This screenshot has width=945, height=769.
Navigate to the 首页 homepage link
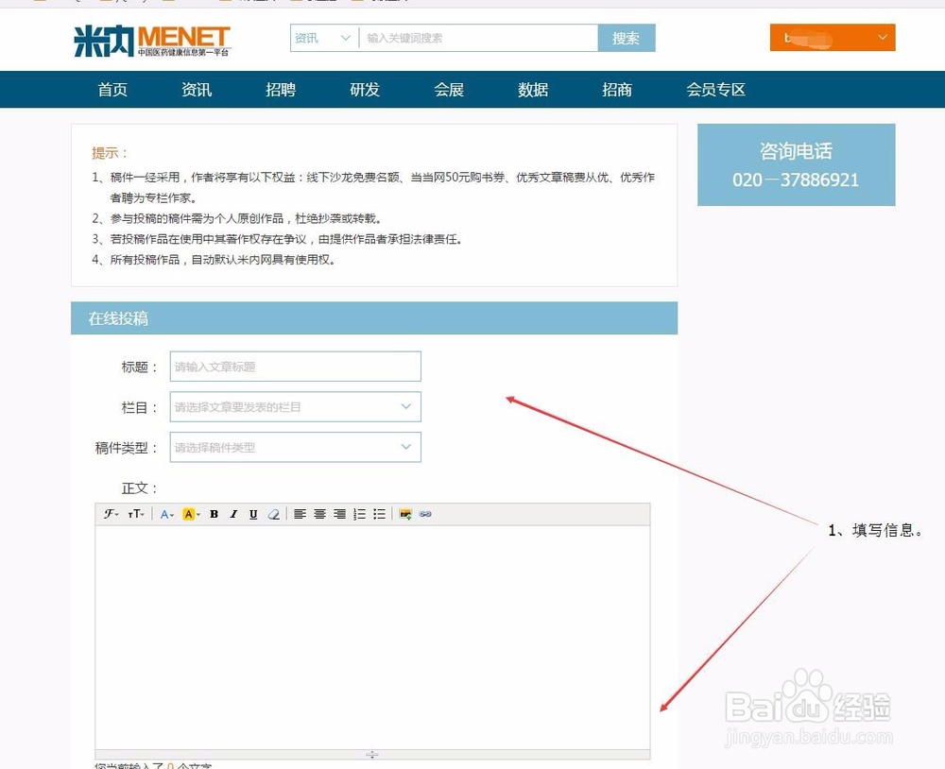[x=112, y=89]
